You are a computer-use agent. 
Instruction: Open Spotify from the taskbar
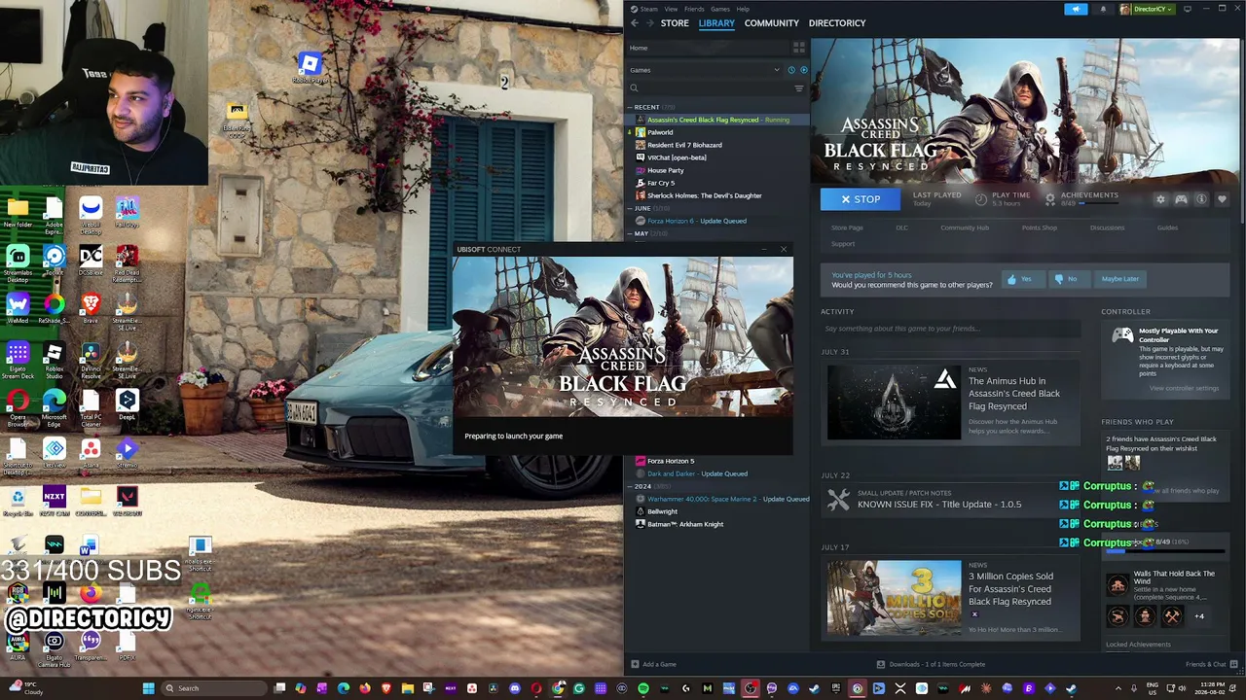643,688
